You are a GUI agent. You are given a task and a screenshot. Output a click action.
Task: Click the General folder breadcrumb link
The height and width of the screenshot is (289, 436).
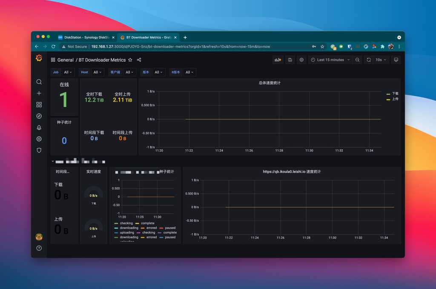pos(65,60)
